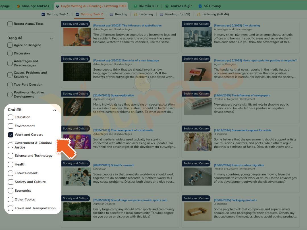
Task: Click the YouPass là gì? tab icon
Action: (x=167, y=6)
